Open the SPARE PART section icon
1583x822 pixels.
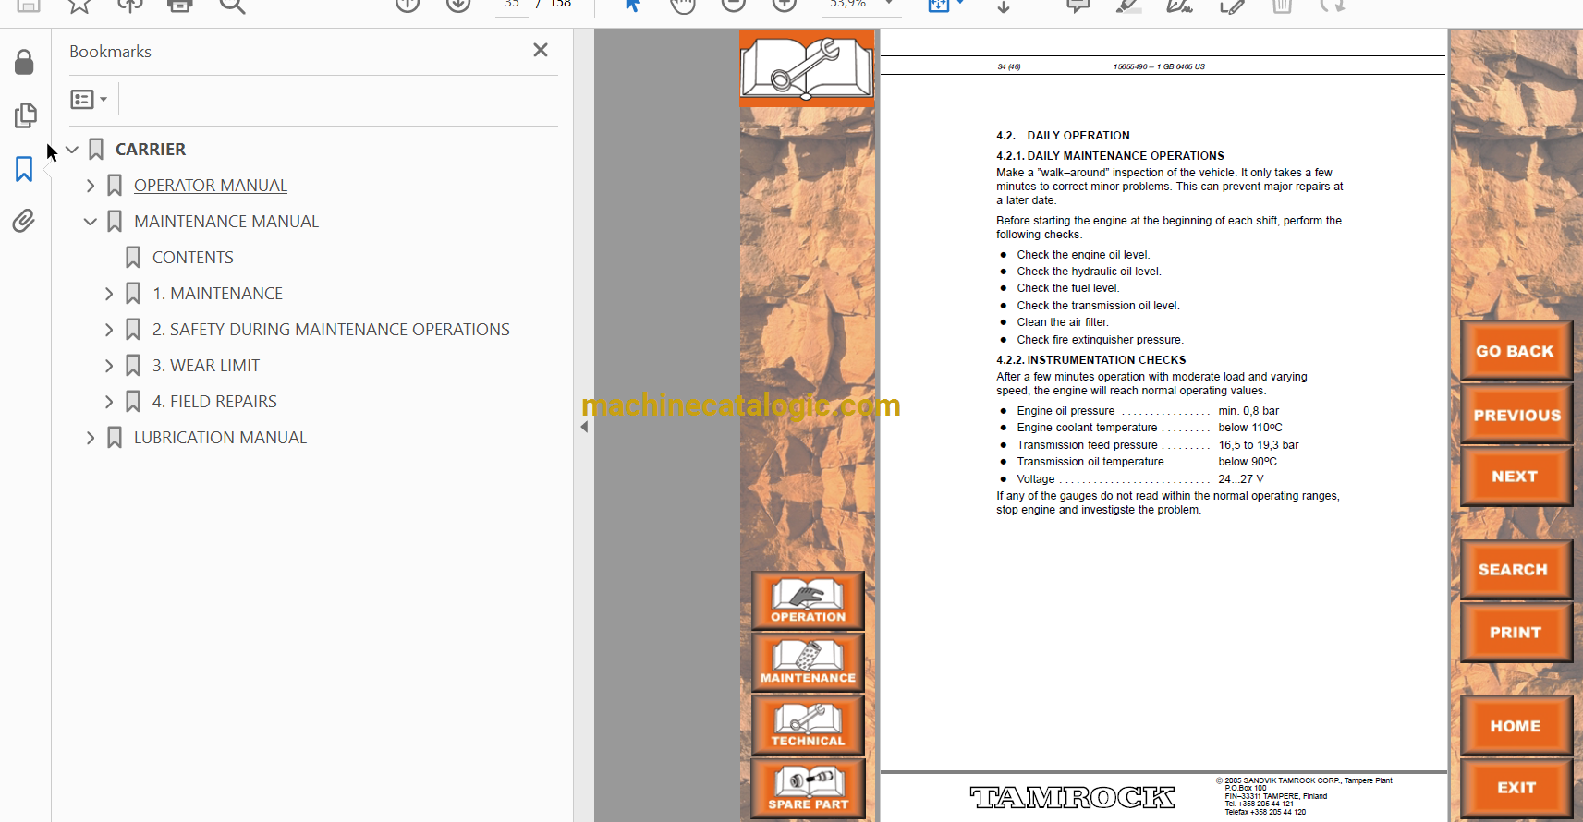[808, 789]
